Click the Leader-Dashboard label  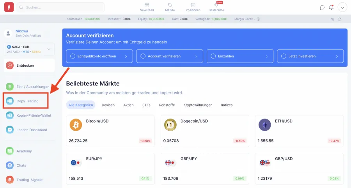click(x=32, y=130)
